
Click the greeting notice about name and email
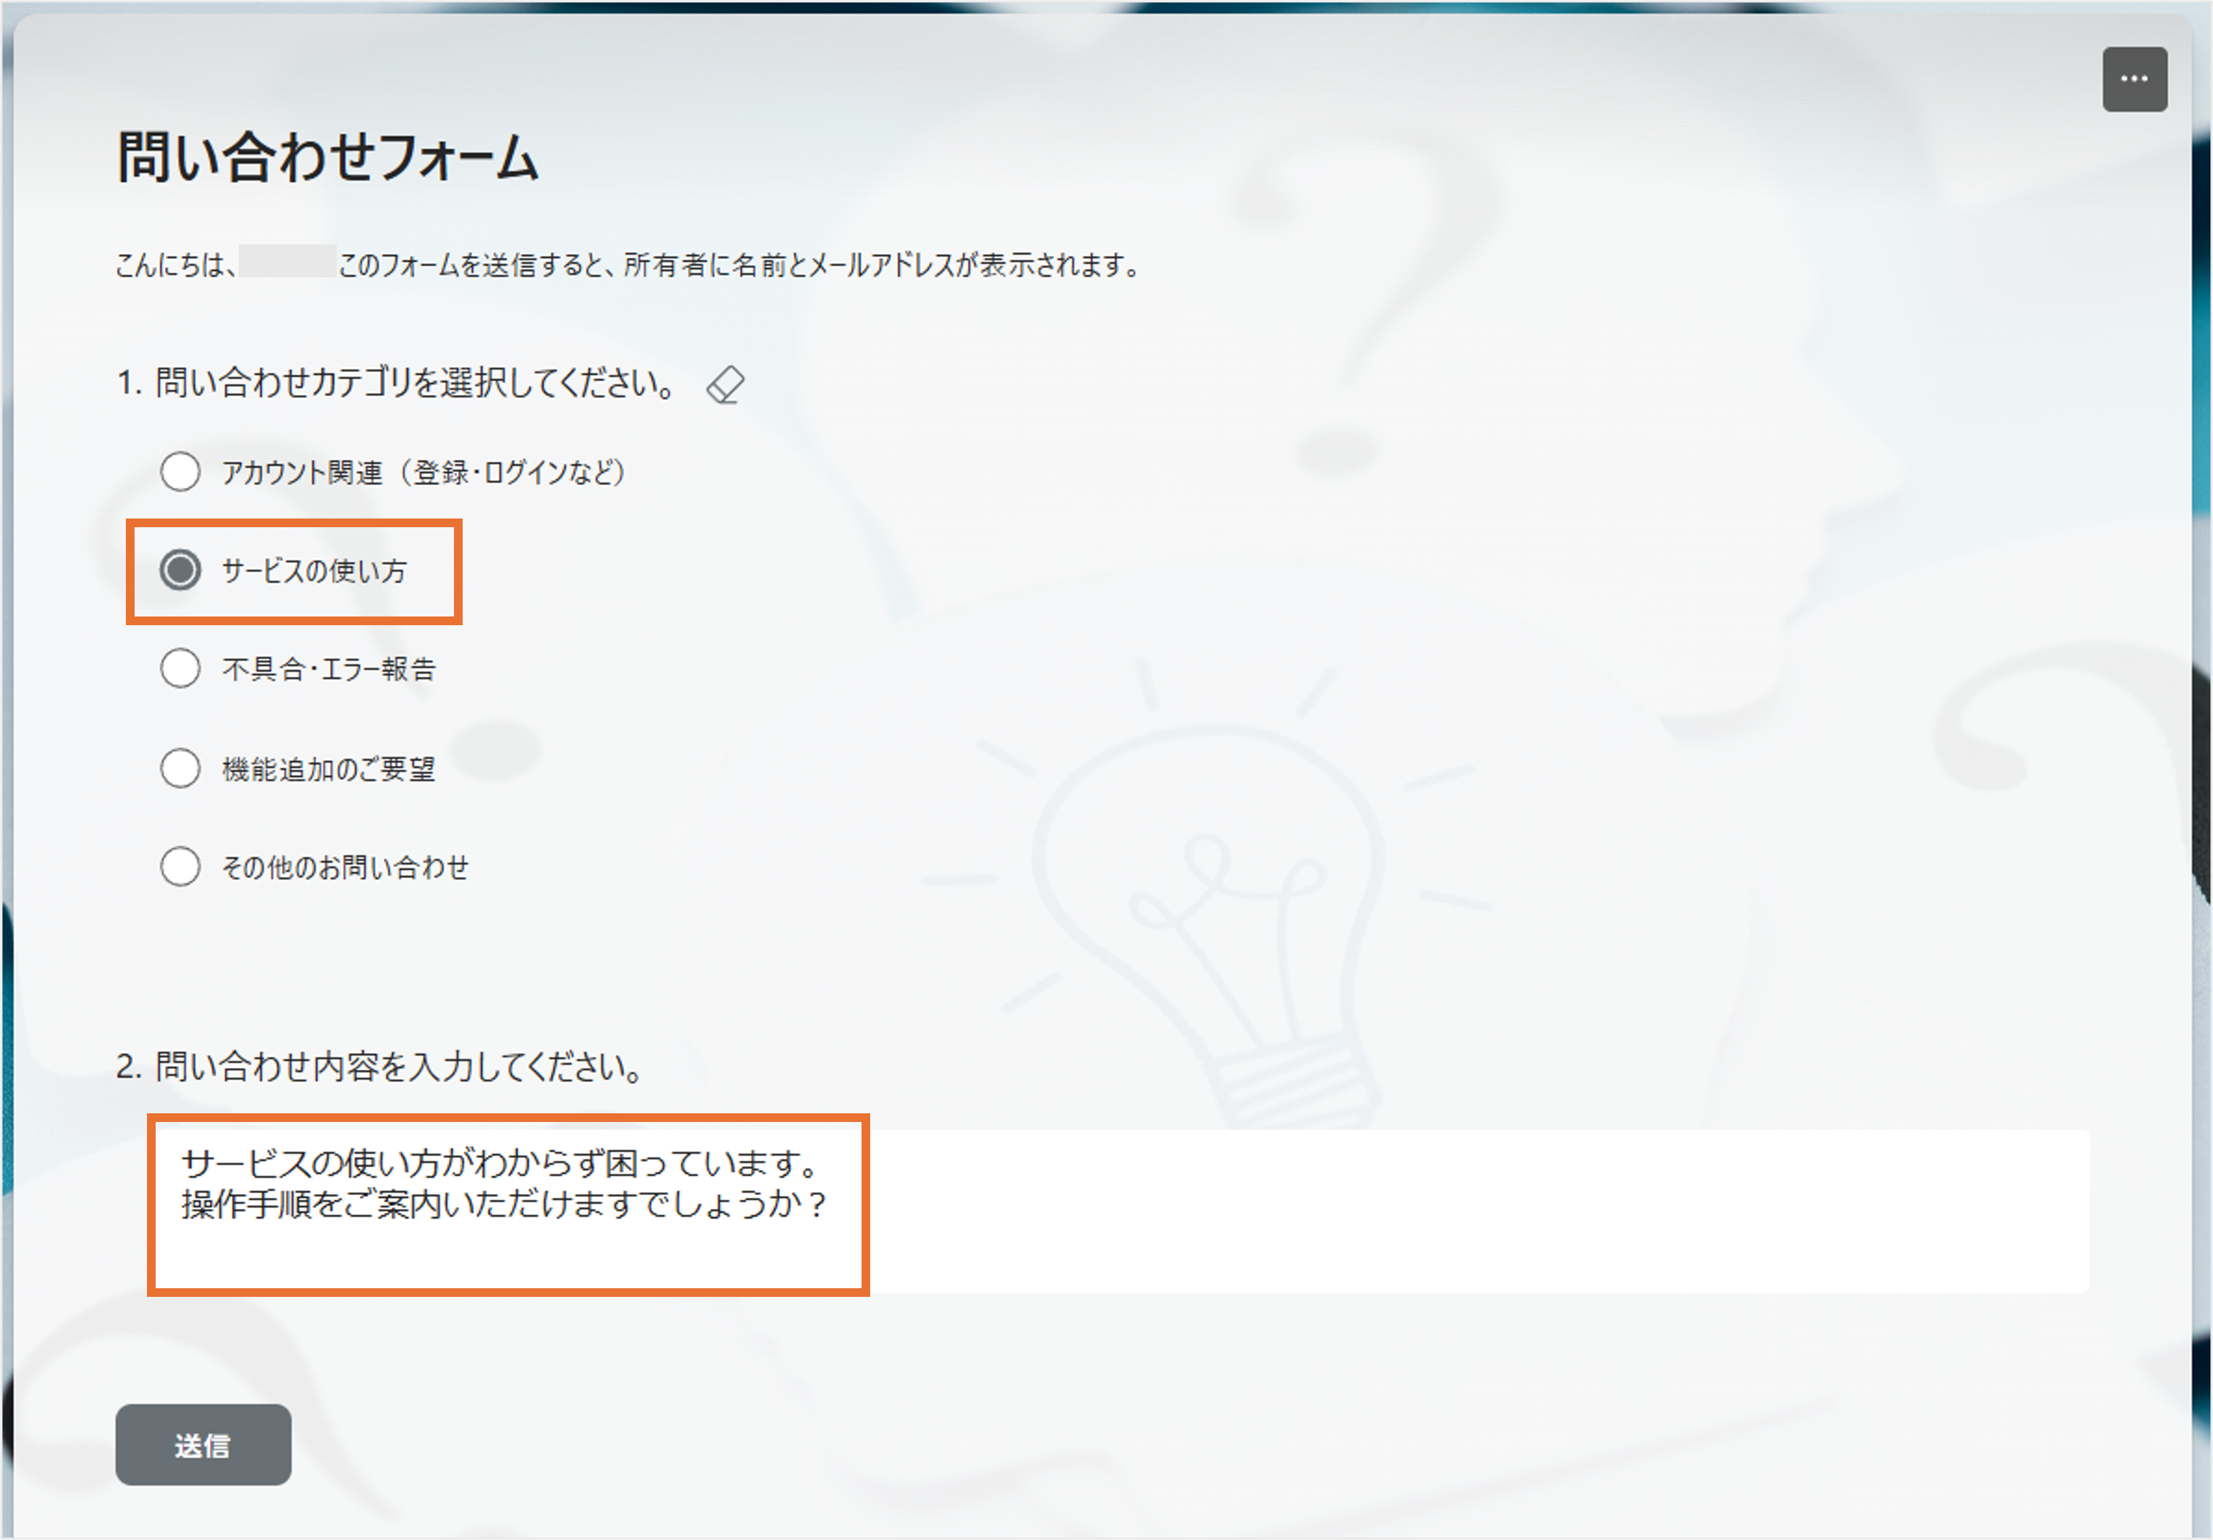pyautogui.click(x=737, y=264)
